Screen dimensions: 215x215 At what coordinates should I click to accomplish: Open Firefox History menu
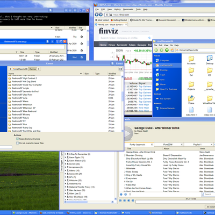coord(117,9)
